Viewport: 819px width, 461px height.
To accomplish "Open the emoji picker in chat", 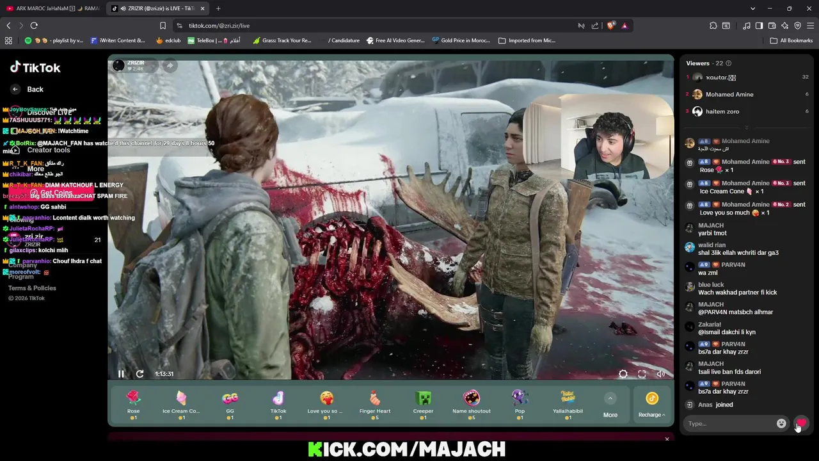I will click(x=781, y=423).
